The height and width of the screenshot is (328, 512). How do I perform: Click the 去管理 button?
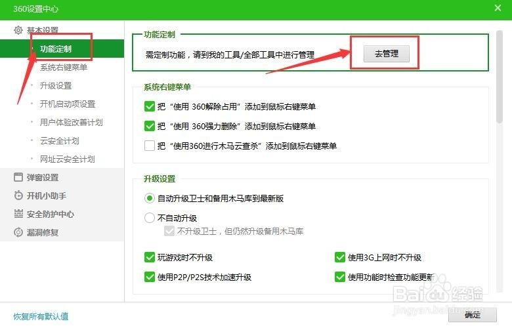386,54
